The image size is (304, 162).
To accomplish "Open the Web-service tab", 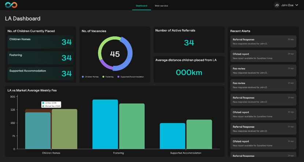I will pyautogui.click(x=161, y=6).
